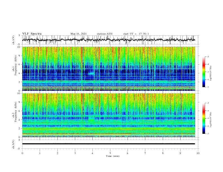Click the "-3" tick on ch.1 color bar

pyautogui.click(x=208, y=56)
